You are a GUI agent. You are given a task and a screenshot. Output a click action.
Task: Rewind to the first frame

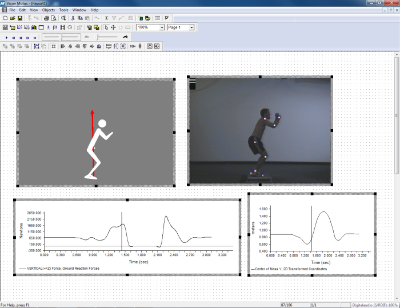click(x=14, y=38)
